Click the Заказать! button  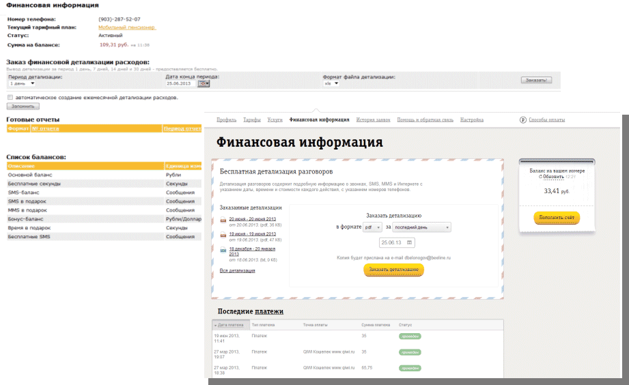click(536, 81)
